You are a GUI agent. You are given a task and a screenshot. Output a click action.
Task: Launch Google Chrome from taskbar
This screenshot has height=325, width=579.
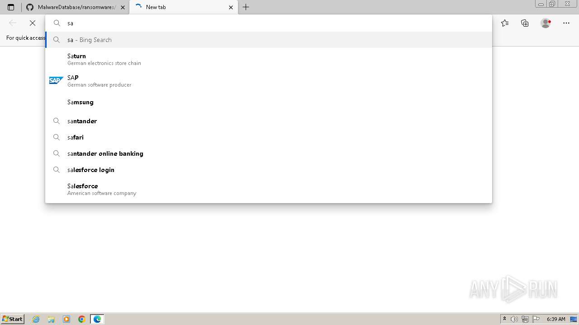tap(82, 319)
